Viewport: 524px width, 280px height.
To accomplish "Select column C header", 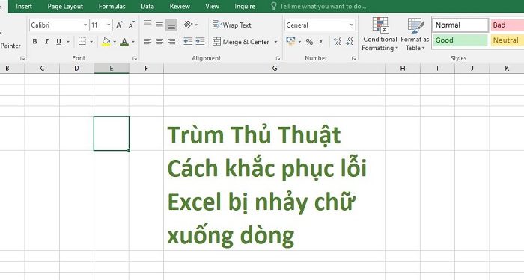I will tap(42, 69).
